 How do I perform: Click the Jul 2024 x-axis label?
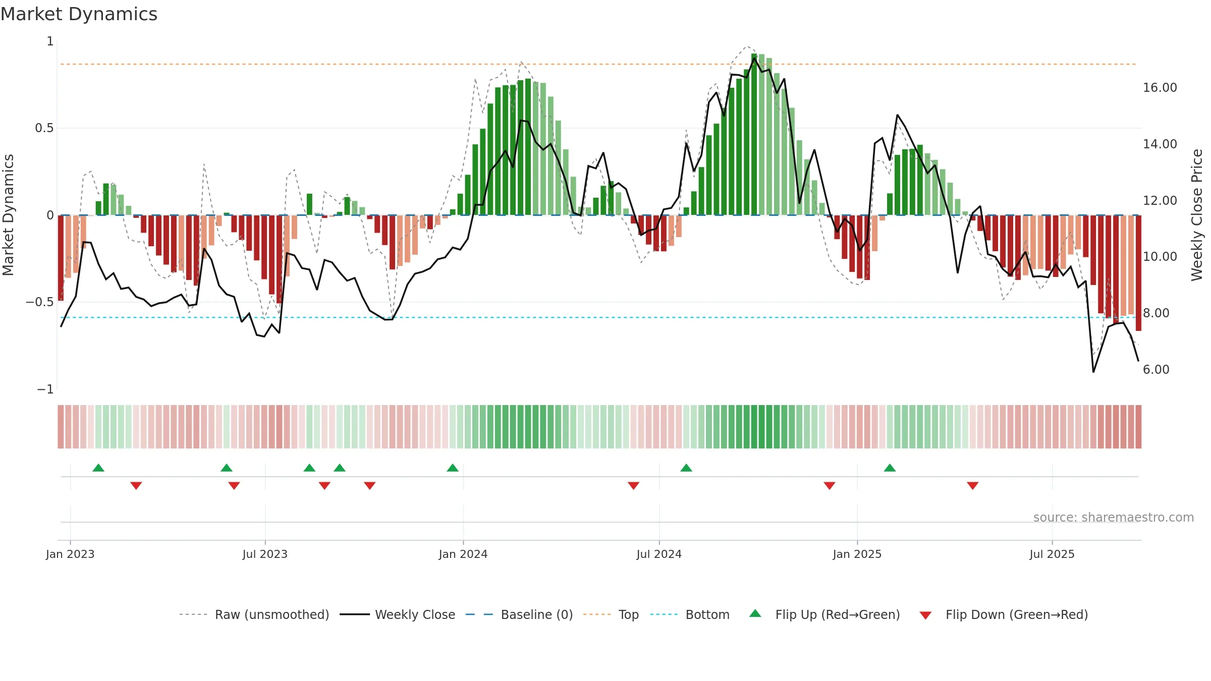659,554
